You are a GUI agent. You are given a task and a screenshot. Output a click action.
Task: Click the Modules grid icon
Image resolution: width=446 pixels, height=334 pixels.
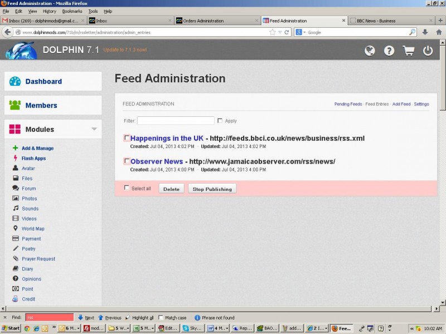point(15,129)
